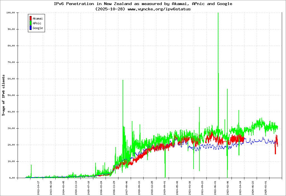Click the blue Google legend swatch

[x=31, y=28]
